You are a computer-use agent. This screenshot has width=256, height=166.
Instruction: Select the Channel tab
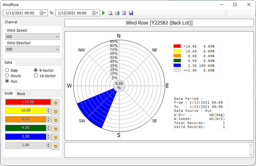coord(11,22)
